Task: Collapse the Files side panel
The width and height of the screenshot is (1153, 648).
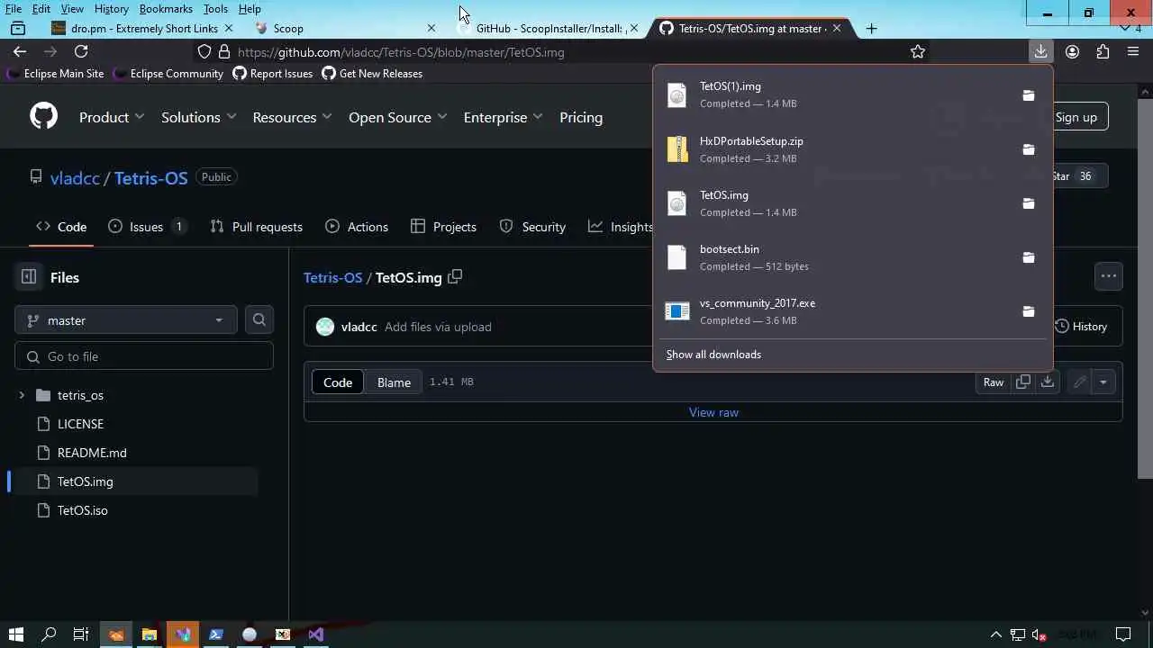Action: tap(29, 277)
